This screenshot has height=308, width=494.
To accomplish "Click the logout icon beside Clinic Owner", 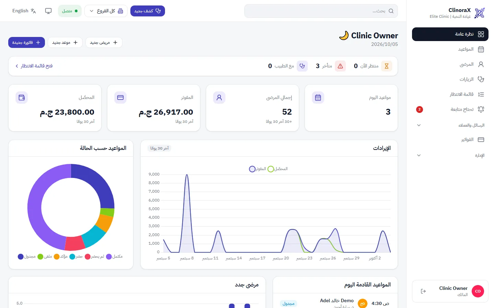I will pyautogui.click(x=423, y=291).
